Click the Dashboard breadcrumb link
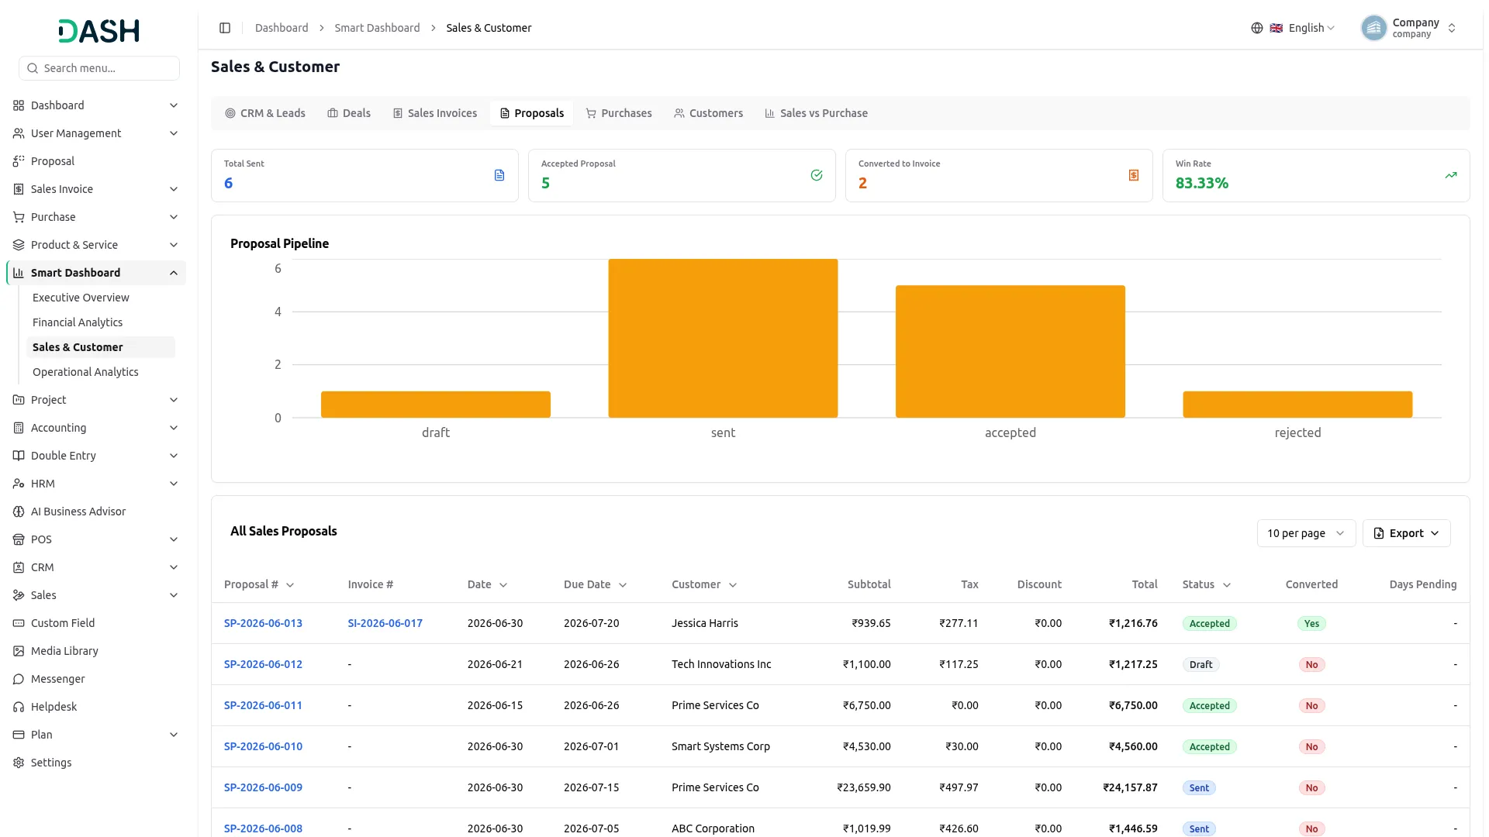 pos(282,28)
